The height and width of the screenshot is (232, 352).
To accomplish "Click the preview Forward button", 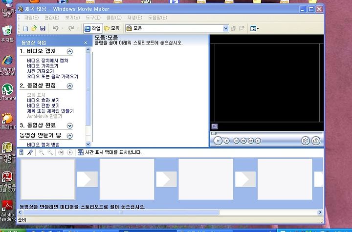I will 258,141.
